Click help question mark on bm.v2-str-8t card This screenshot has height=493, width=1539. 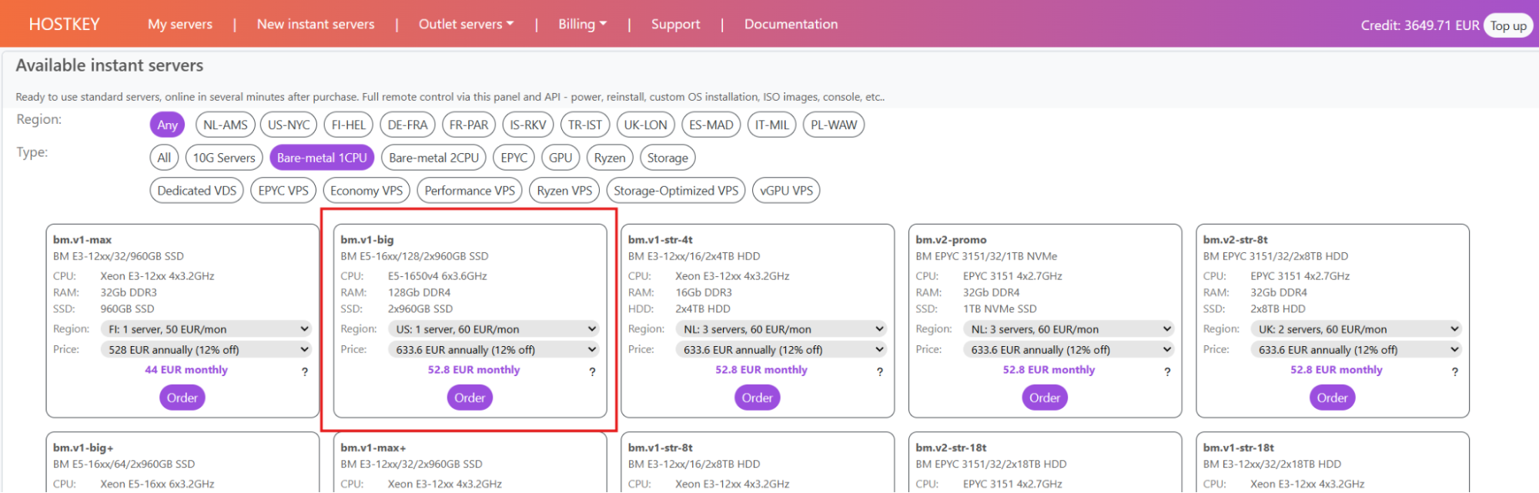click(1454, 371)
